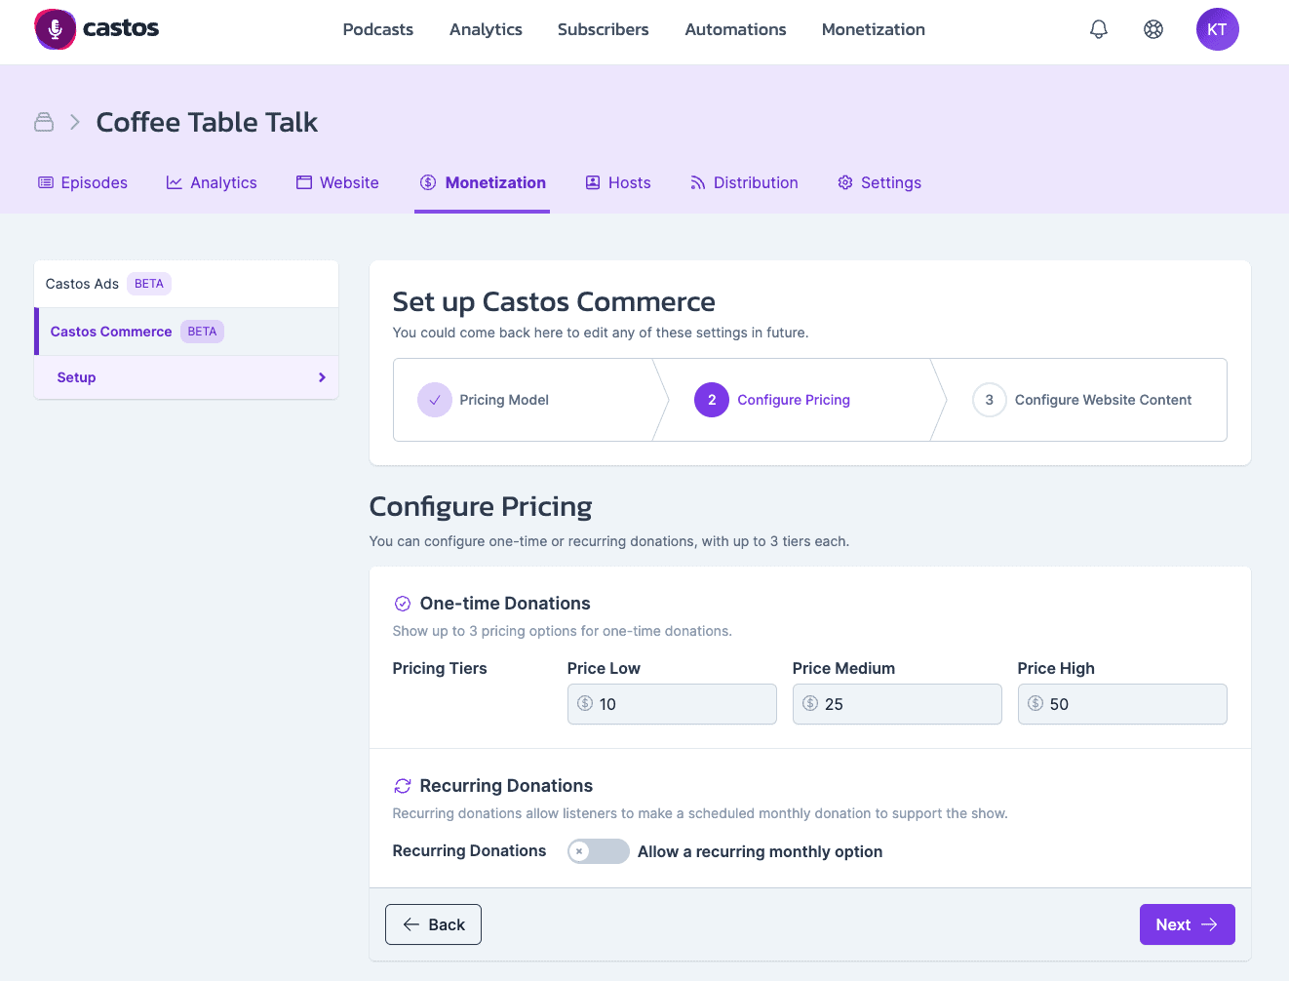Click the dollar icon in Price High
This screenshot has width=1289, height=981.
(x=1035, y=703)
